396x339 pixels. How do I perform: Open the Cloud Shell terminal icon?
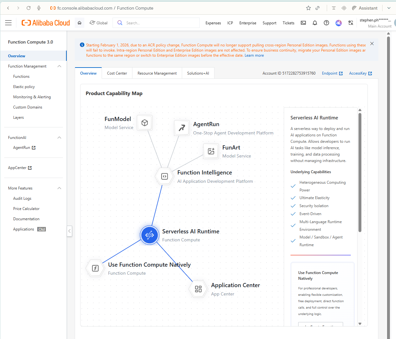click(x=303, y=23)
